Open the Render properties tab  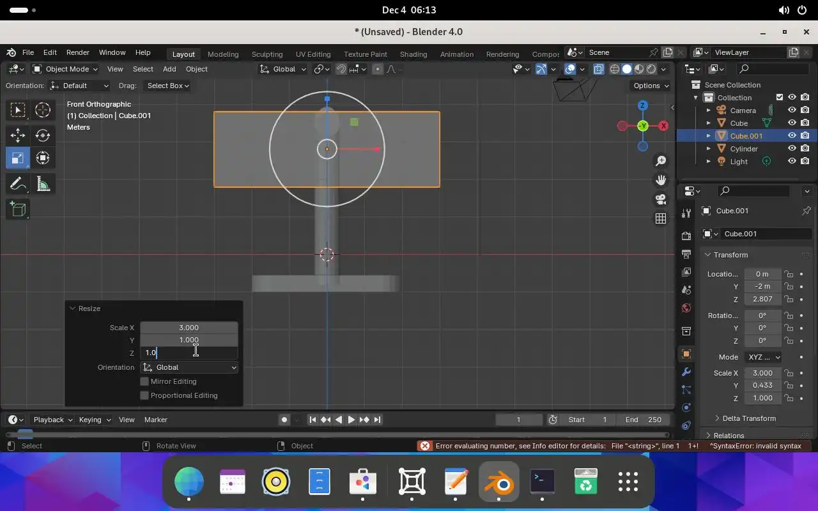686,236
